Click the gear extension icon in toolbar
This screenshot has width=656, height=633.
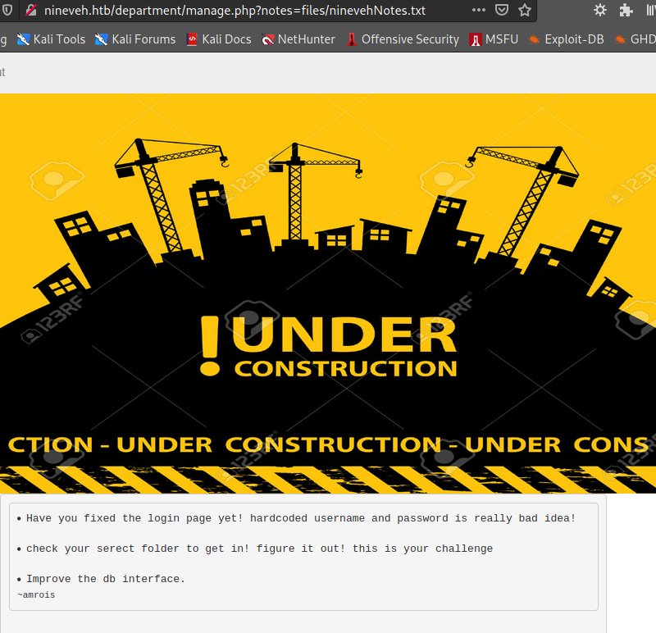[x=600, y=10]
